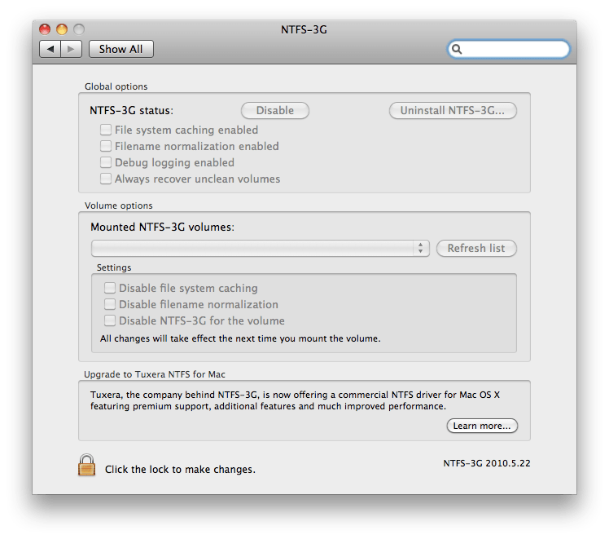This screenshot has height=539, width=609.
Task: Open the Mounted NTFS-3G volumes dropdown
Action: point(261,248)
